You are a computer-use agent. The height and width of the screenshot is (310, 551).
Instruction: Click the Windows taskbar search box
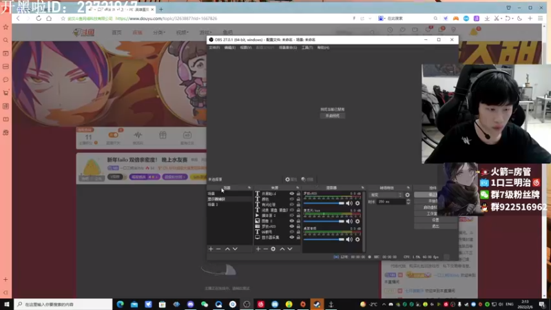point(63,304)
